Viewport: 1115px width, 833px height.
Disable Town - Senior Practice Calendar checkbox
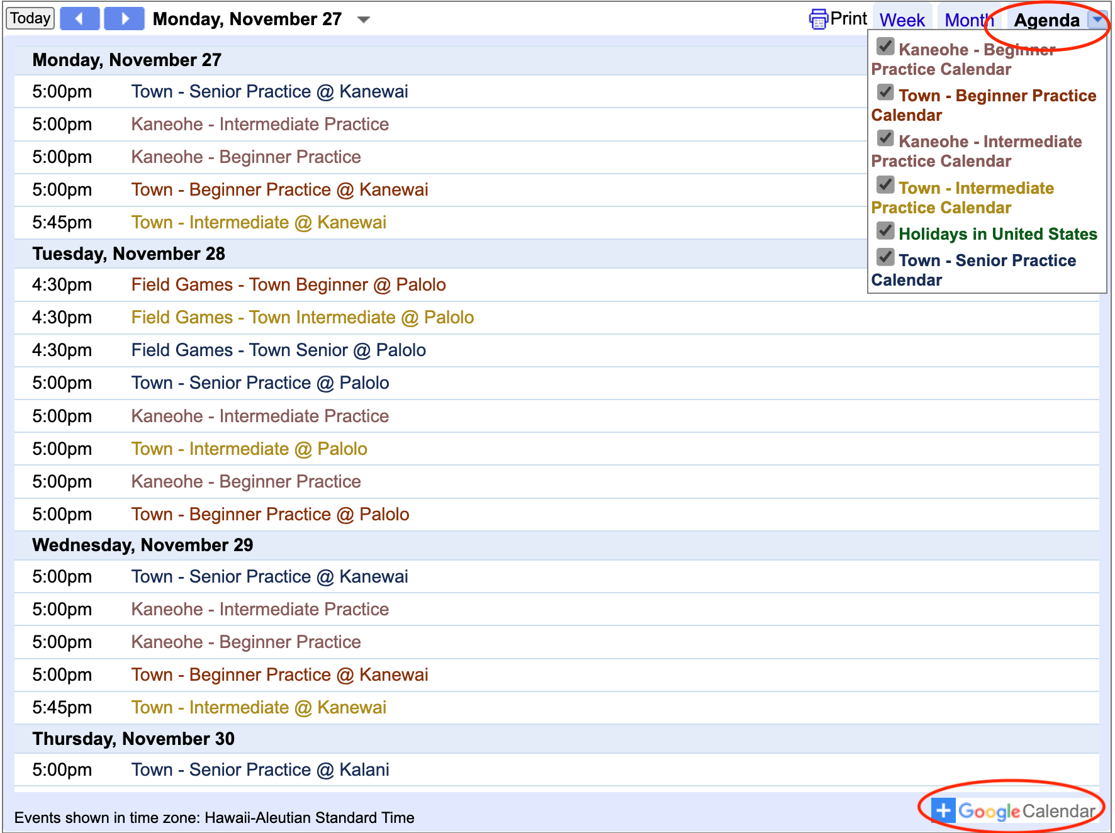885,257
